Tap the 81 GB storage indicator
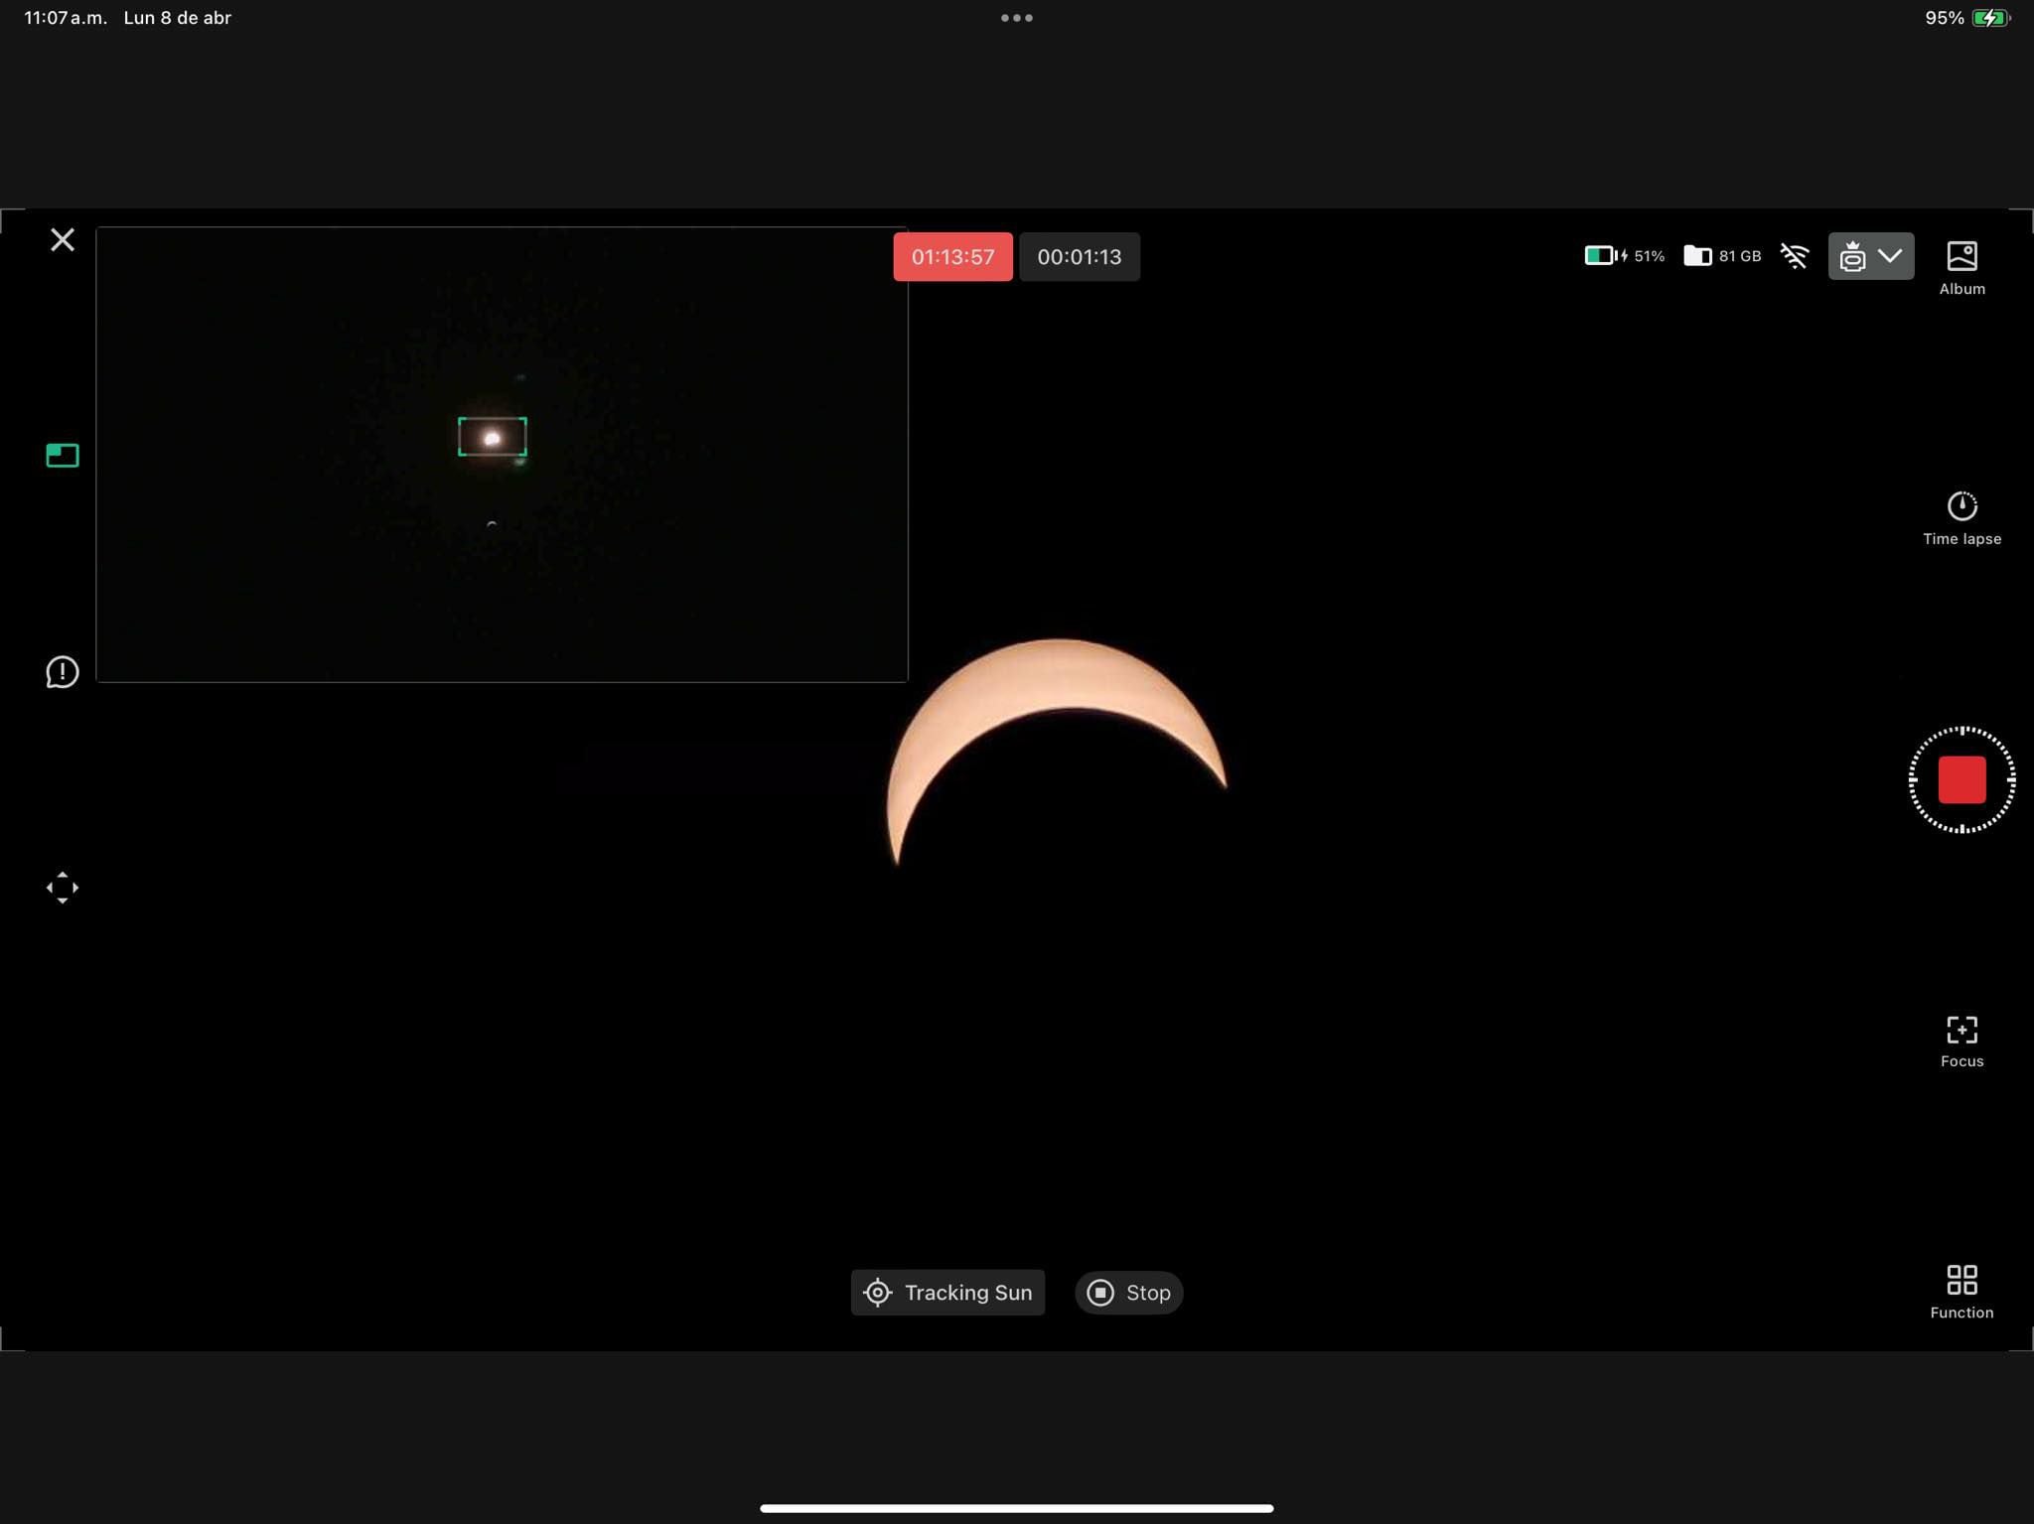2034x1524 pixels. point(1723,255)
